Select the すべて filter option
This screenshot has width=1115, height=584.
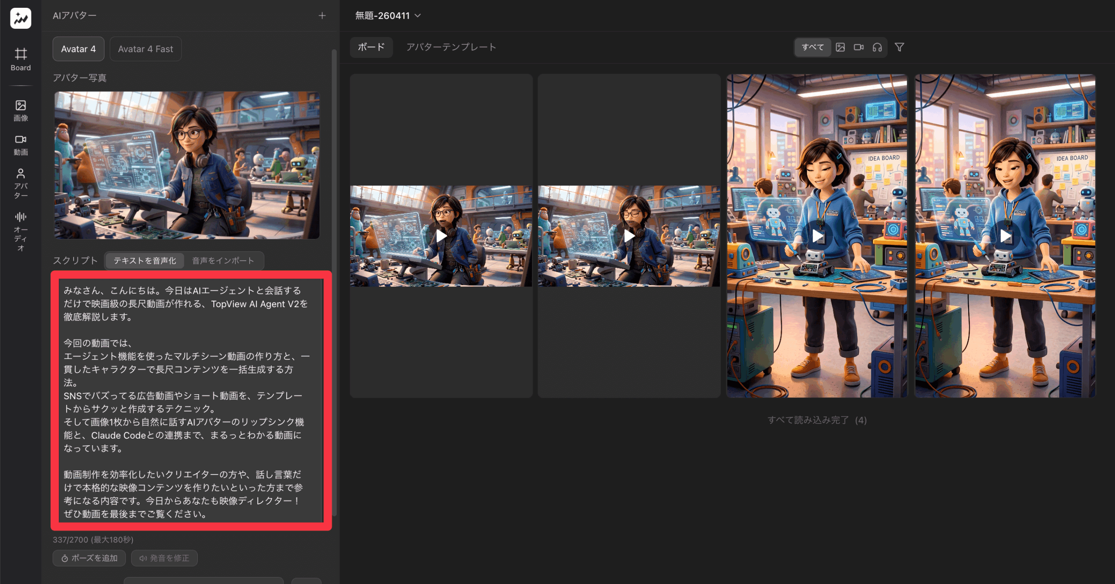coord(812,47)
